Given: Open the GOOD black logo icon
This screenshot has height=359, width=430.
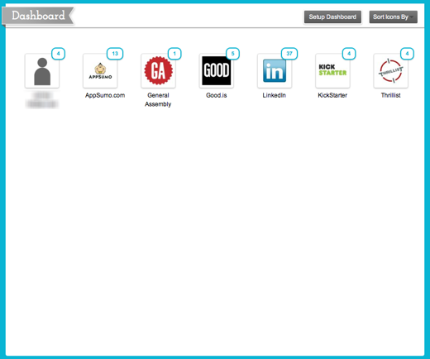Looking at the screenshot, I should pos(217,71).
